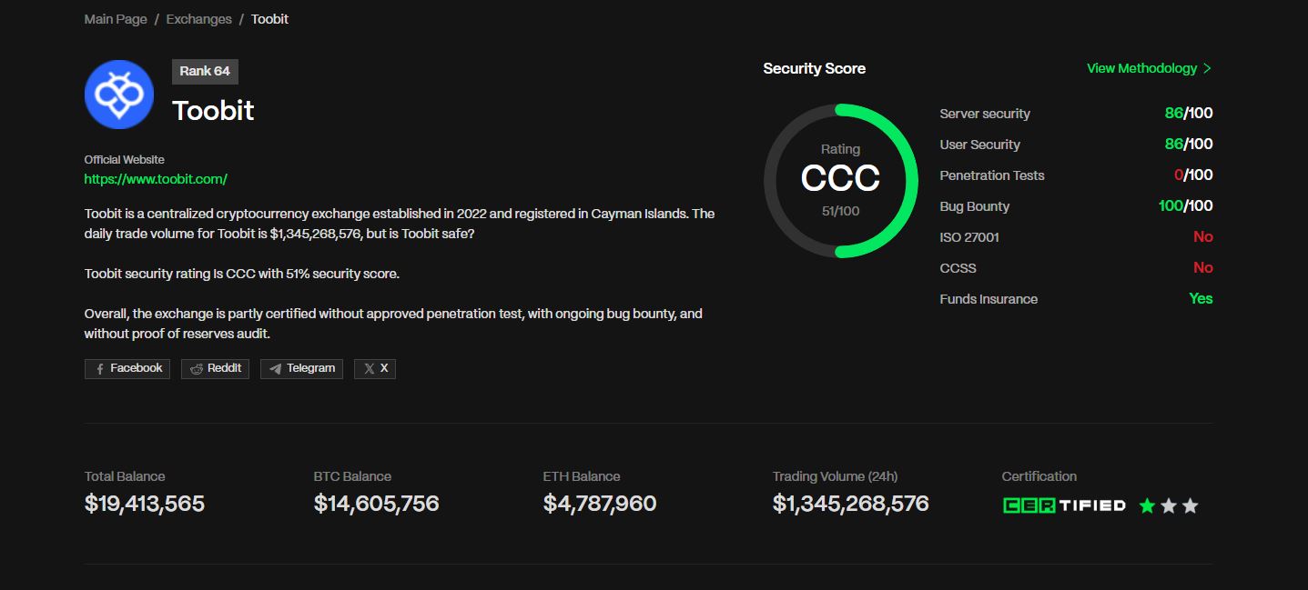The height and width of the screenshot is (590, 1308).
Task: Click the Official Website label
Action: [125, 160]
